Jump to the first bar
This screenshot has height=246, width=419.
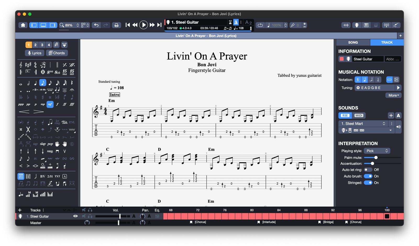[x=128, y=25]
